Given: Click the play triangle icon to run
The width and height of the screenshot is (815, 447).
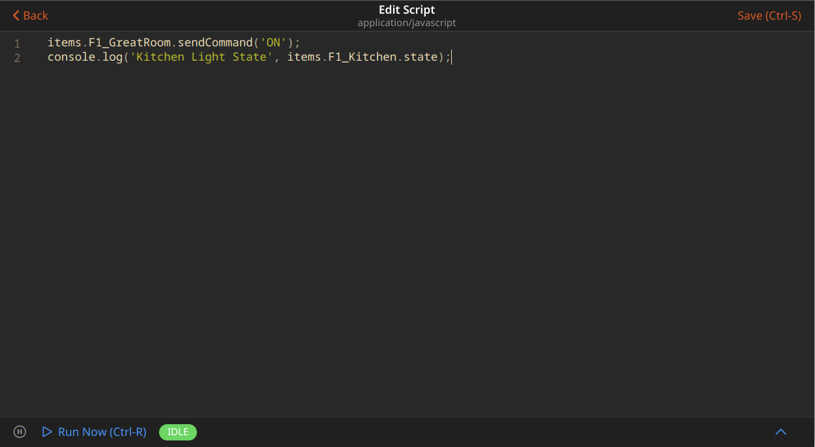Looking at the screenshot, I should [x=46, y=431].
